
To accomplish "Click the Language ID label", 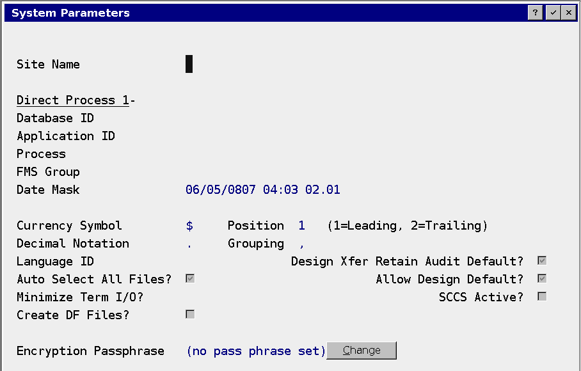I will [x=55, y=262].
